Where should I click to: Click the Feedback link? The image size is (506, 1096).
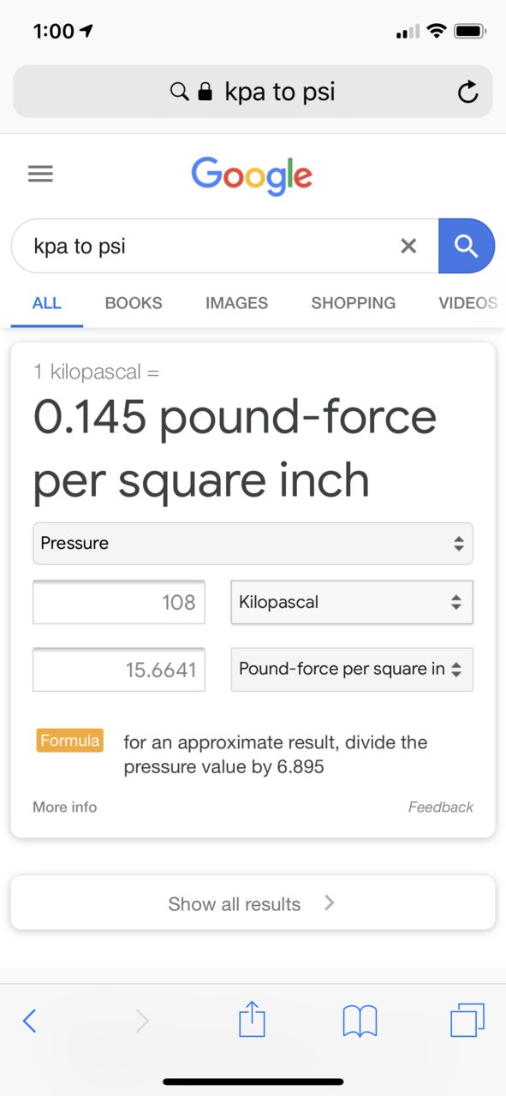pos(441,807)
